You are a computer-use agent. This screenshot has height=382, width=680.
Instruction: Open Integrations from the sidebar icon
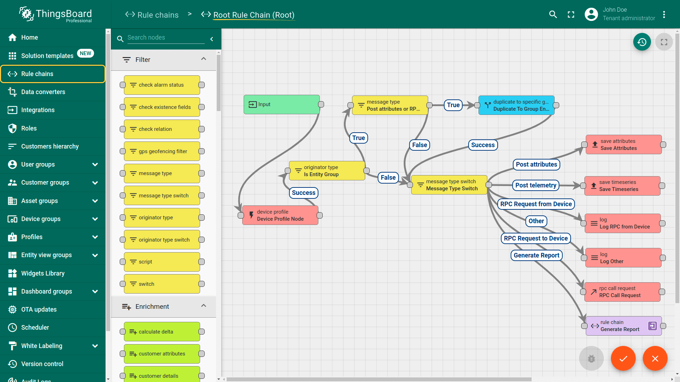12,110
